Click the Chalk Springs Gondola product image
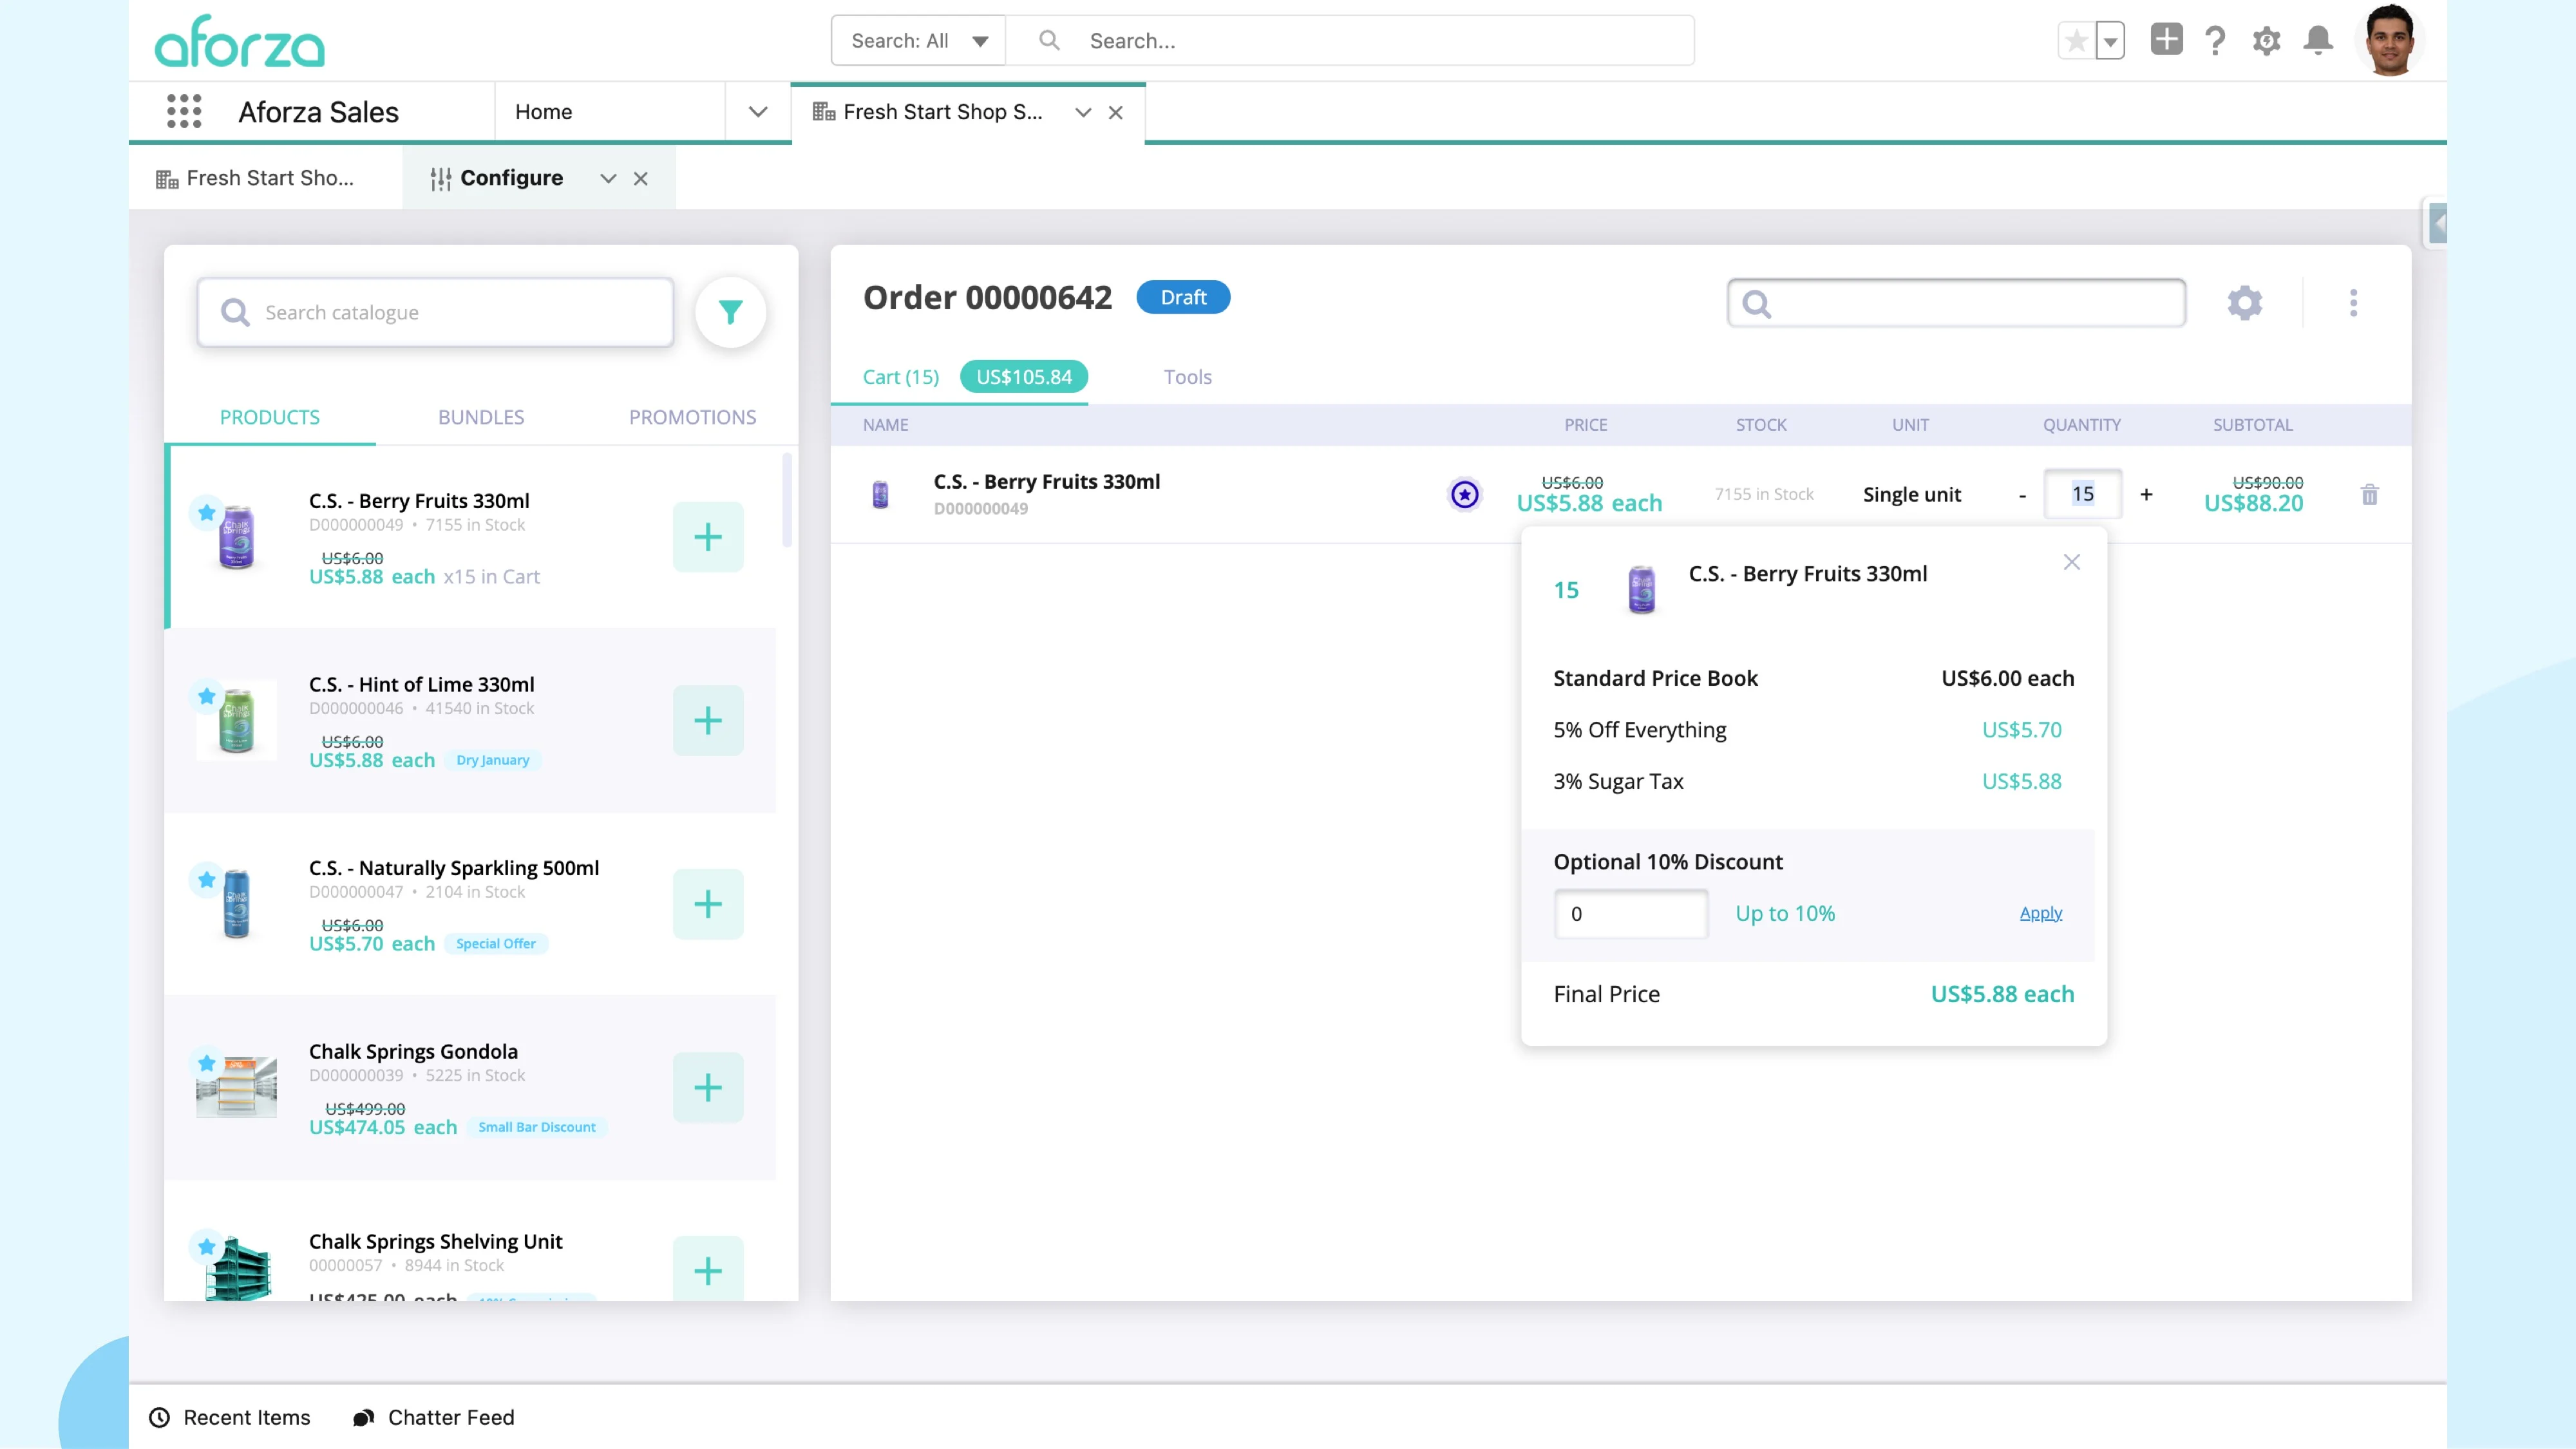Image resolution: width=2576 pixels, height=1449 pixels. (x=236, y=1087)
